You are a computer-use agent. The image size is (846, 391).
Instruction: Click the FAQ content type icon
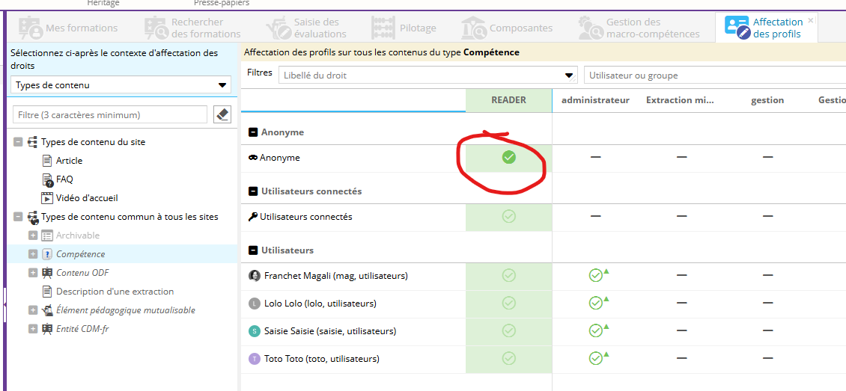tap(47, 179)
